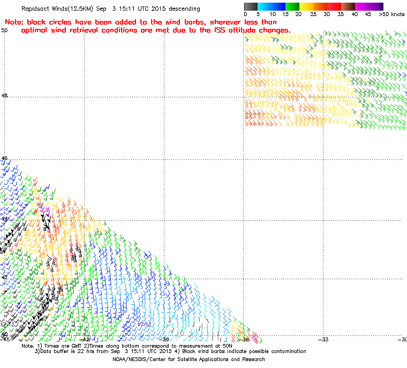The image size is (407, 368).
Task: Click the legend label '25'
Action: coord(313,14)
